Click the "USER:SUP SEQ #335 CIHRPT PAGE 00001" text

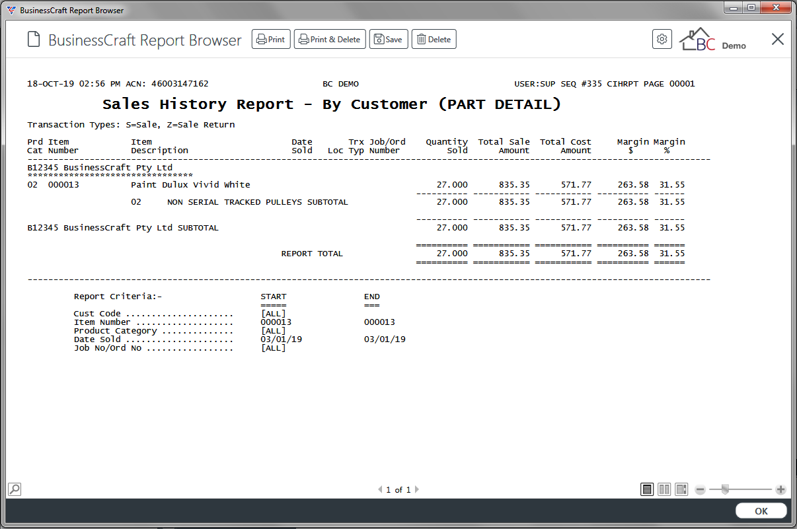(605, 84)
